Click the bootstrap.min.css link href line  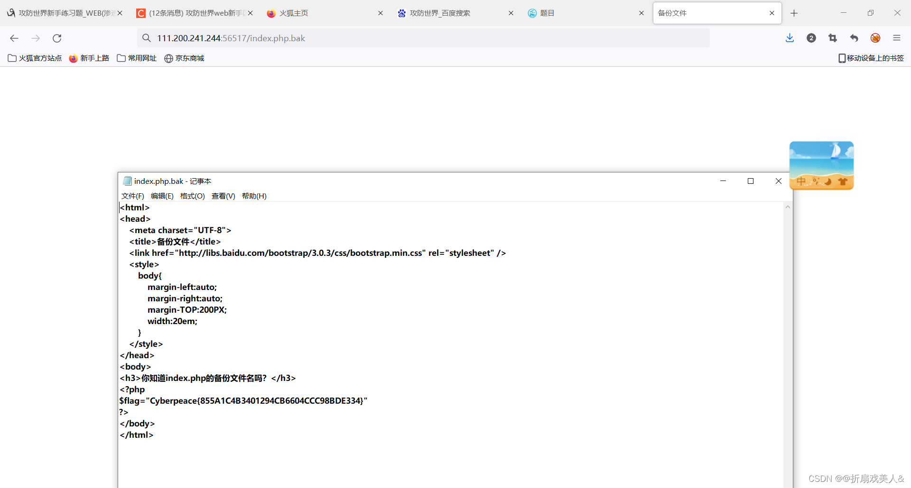317,253
